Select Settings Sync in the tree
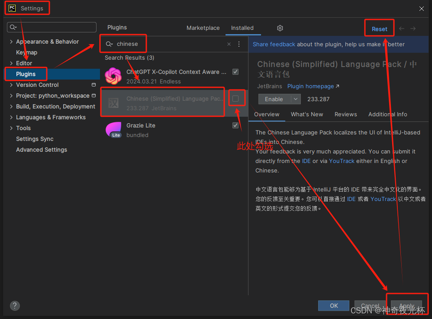Viewport: 432px width, 319px height. 35,139
